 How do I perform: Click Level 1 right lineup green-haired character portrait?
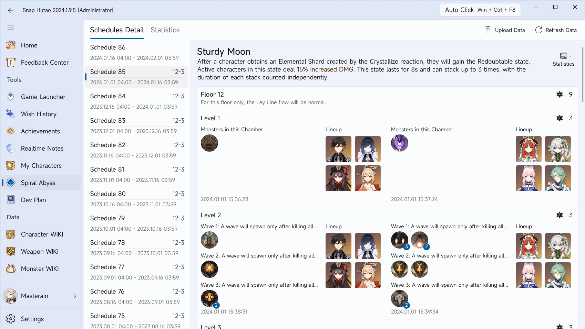558,178
